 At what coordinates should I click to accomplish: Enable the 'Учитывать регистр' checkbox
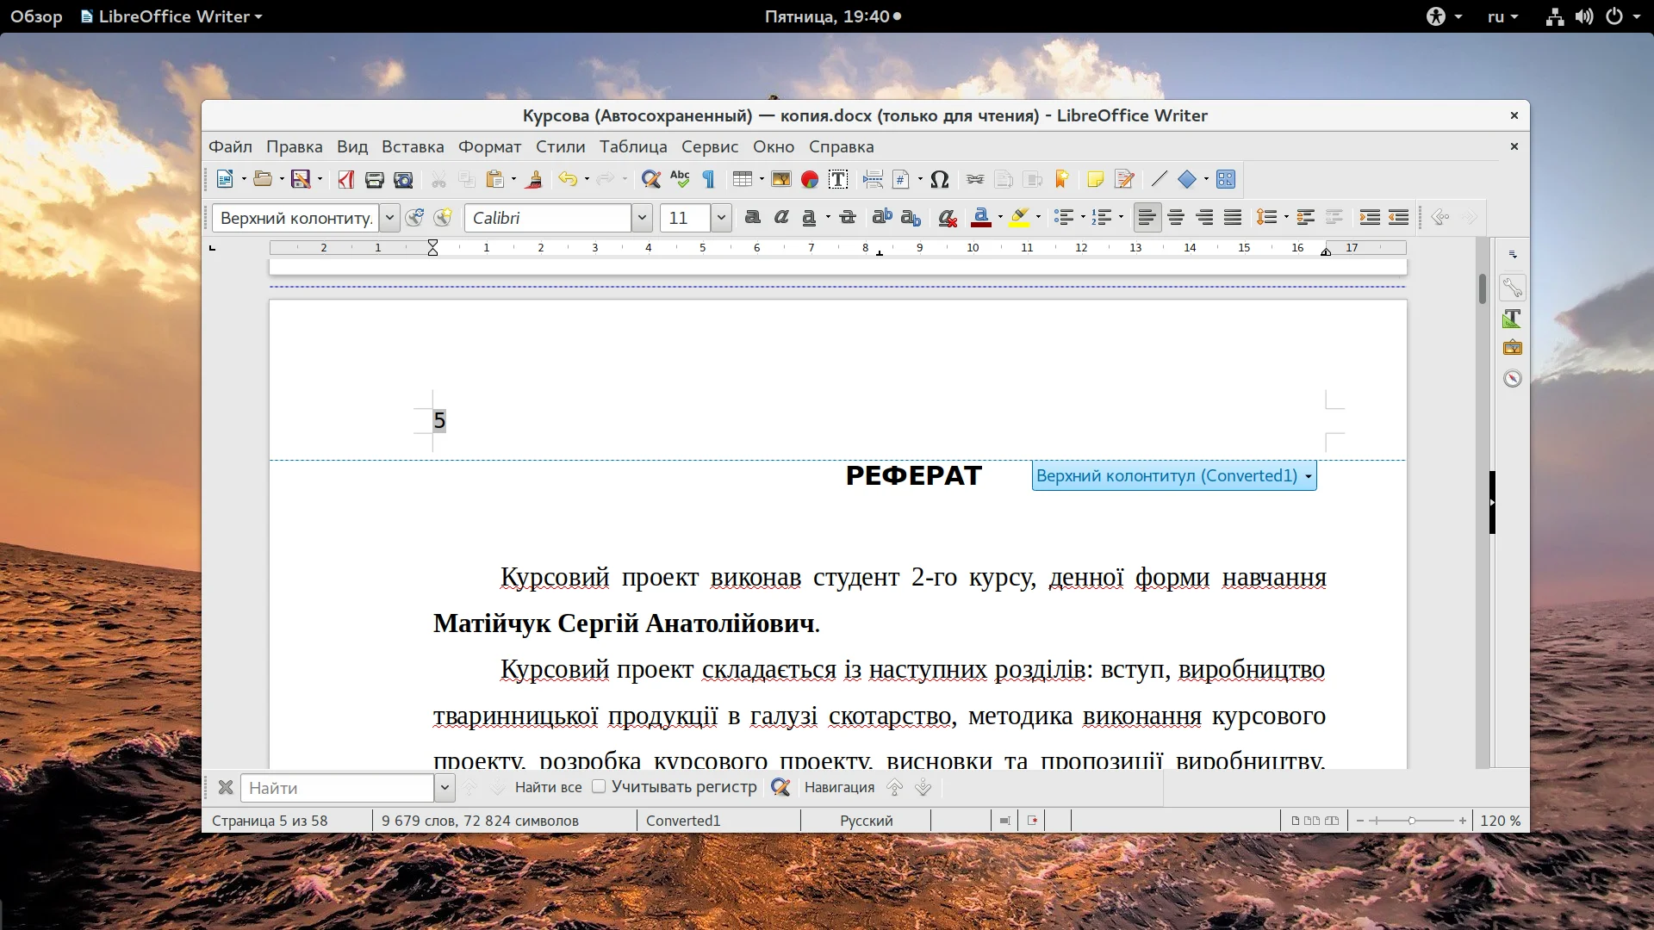pos(599,786)
